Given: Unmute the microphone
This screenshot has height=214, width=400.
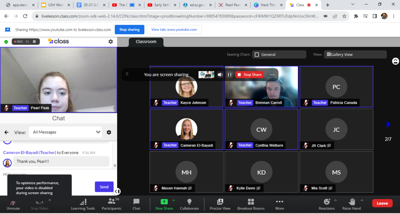Looking at the screenshot, I should 13,205.
